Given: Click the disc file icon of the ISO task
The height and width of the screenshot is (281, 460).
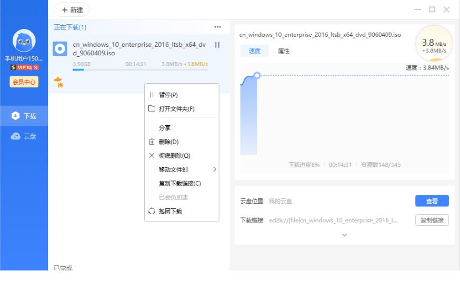Looking at the screenshot, I should pos(60,49).
